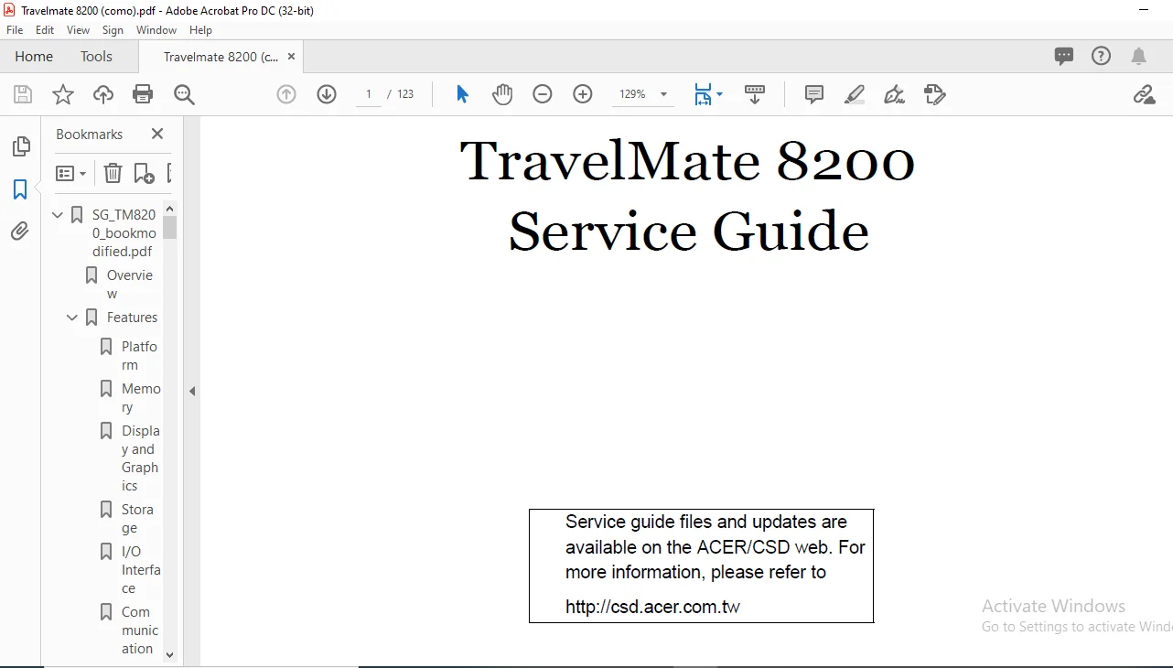This screenshot has height=668, width=1173.
Task: Delete the selected bookmark
Action: pos(112,173)
